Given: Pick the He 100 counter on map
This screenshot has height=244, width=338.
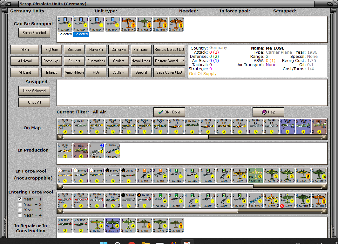Looking at the screenshot, I should 192,126.
